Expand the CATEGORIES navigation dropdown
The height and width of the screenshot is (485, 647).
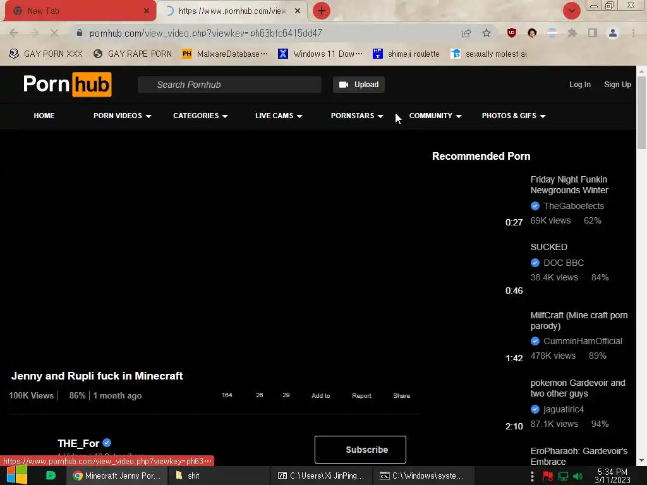tap(200, 116)
